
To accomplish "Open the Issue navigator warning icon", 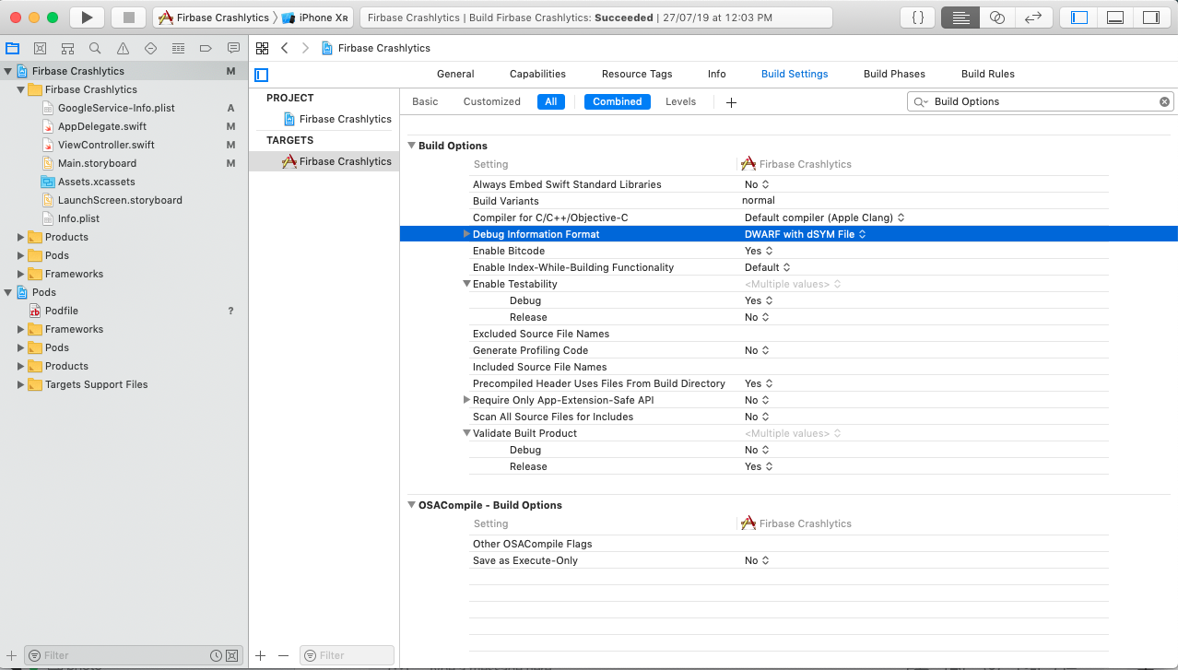I will coord(123,49).
